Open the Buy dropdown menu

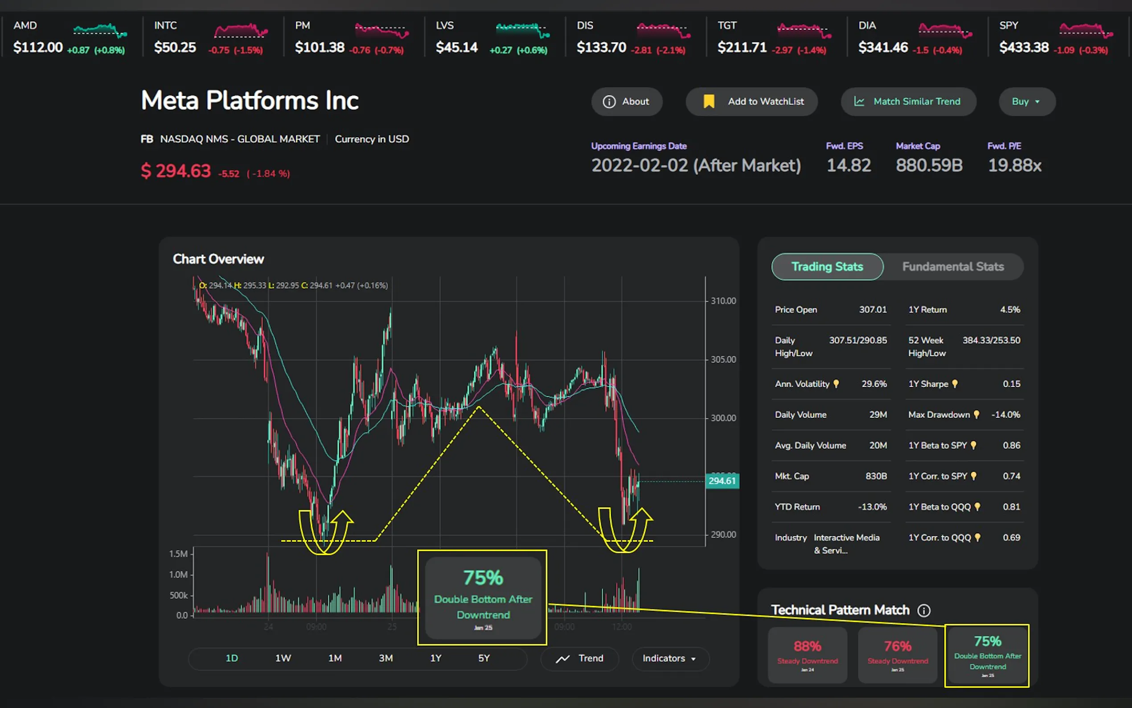1026,102
